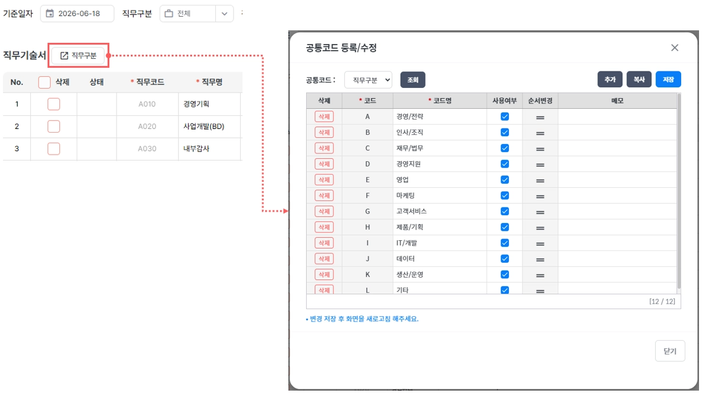Click the blue 저장 button
This screenshot has height=393, width=702.
668,79
